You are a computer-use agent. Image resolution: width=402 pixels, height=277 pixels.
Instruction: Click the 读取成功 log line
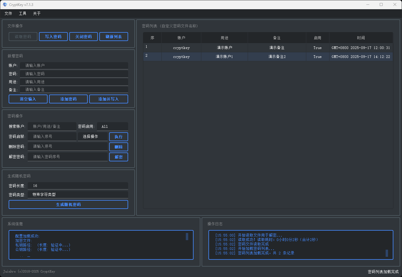pyautogui.click(x=267, y=240)
